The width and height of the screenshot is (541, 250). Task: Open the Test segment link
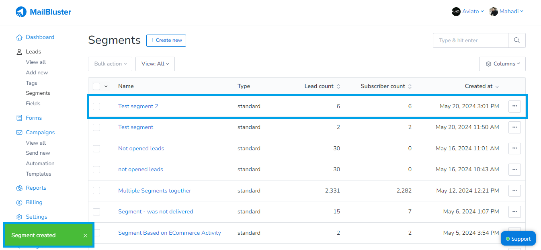tap(135, 127)
